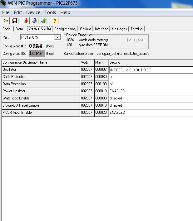This screenshot has height=221, width=193.
Task: Expand the Part dropdown list
Action: 57,37
